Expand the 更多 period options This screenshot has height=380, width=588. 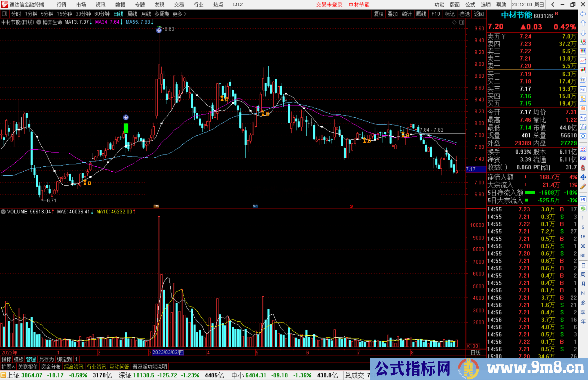[x=179, y=14]
